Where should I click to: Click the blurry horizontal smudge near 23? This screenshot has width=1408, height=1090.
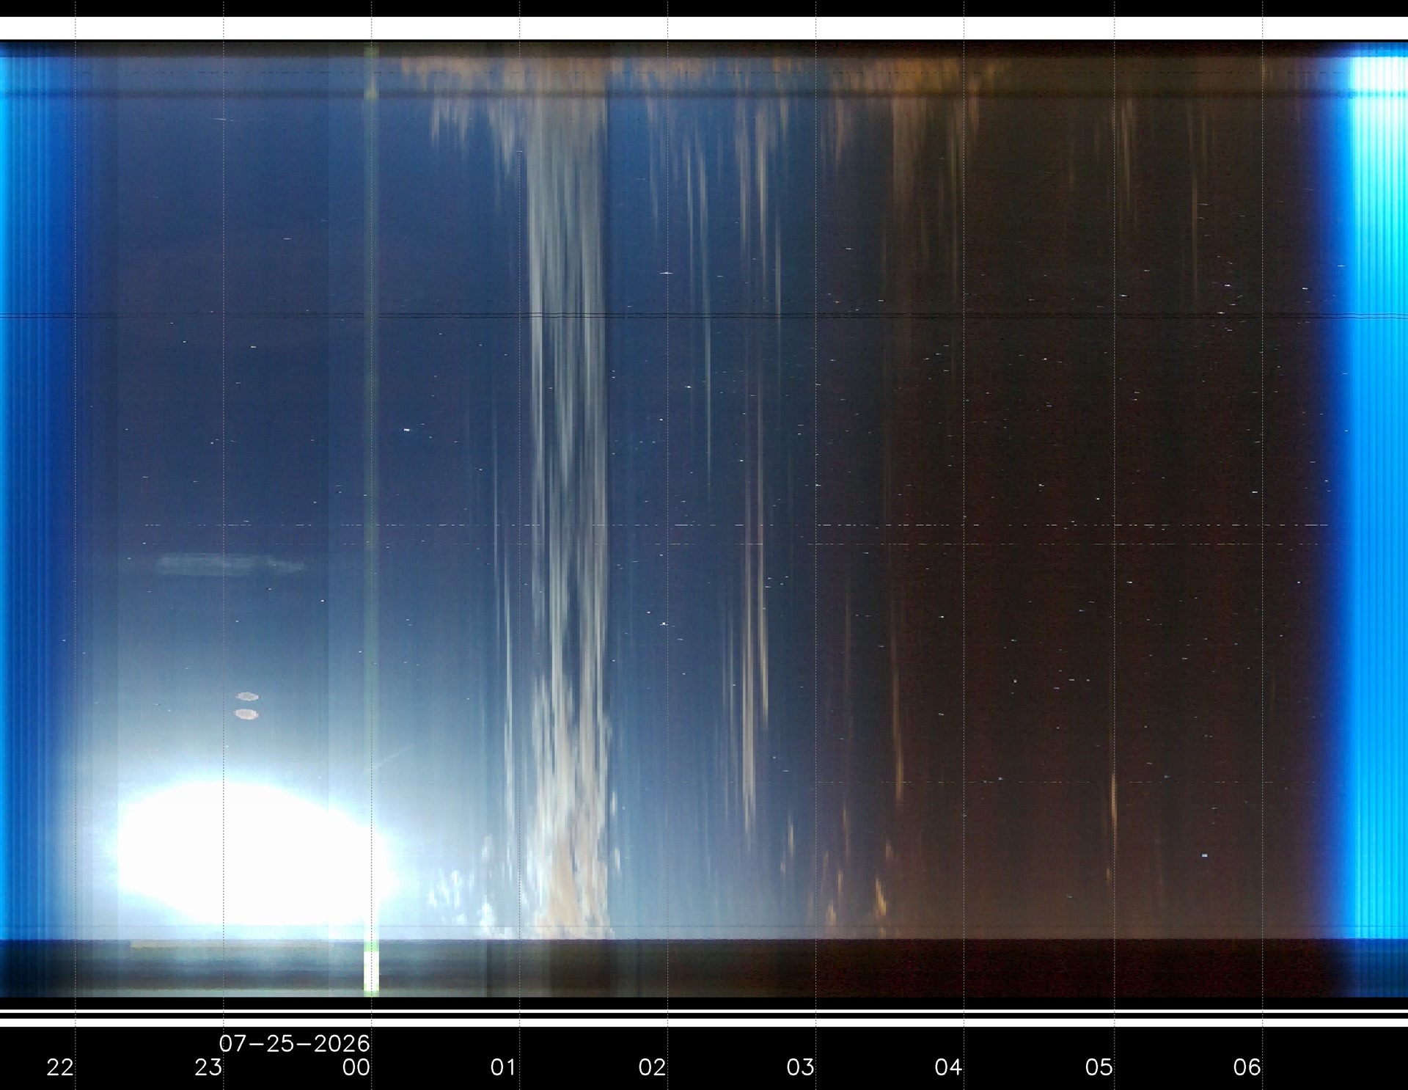click(231, 564)
